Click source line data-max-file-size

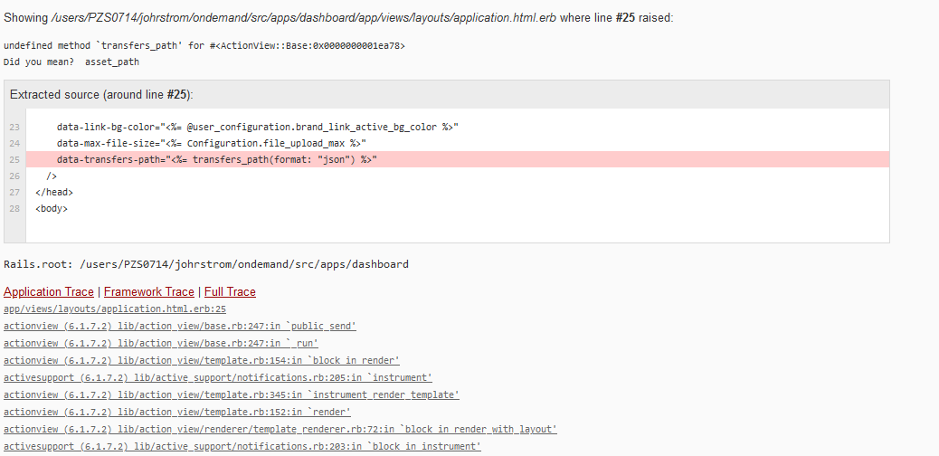(212, 143)
